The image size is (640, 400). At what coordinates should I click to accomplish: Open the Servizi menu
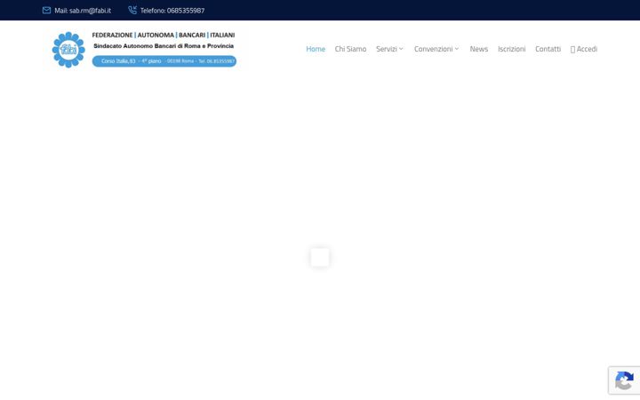(x=387, y=49)
